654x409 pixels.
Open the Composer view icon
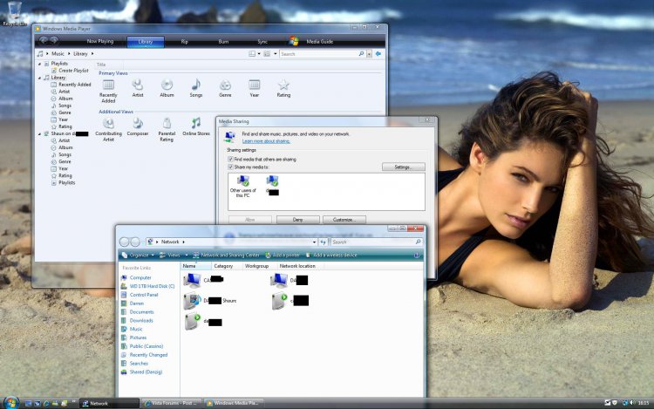(138, 124)
